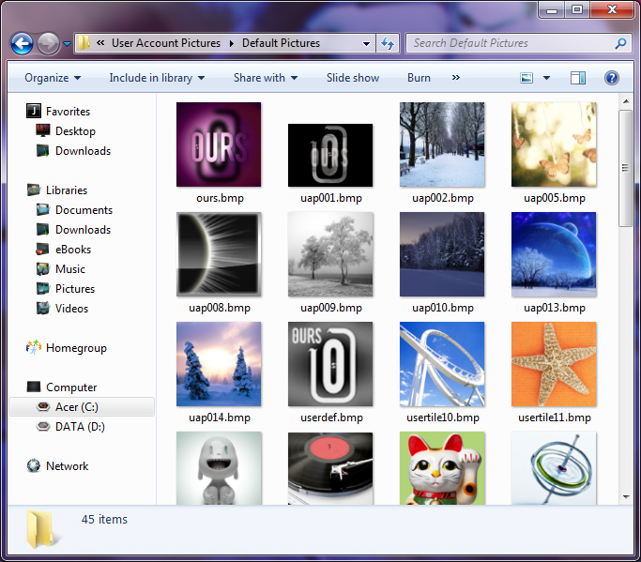This screenshot has width=641, height=562.
Task: Click the uap005.bmp file name
Action: tap(555, 198)
